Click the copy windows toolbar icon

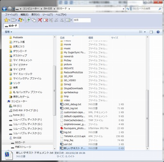click(x=34, y=20)
